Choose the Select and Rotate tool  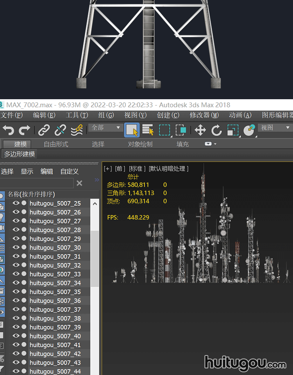pos(216,130)
